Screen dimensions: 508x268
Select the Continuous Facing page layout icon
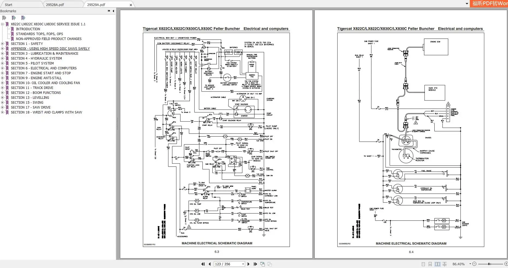pyautogui.click(x=444, y=264)
